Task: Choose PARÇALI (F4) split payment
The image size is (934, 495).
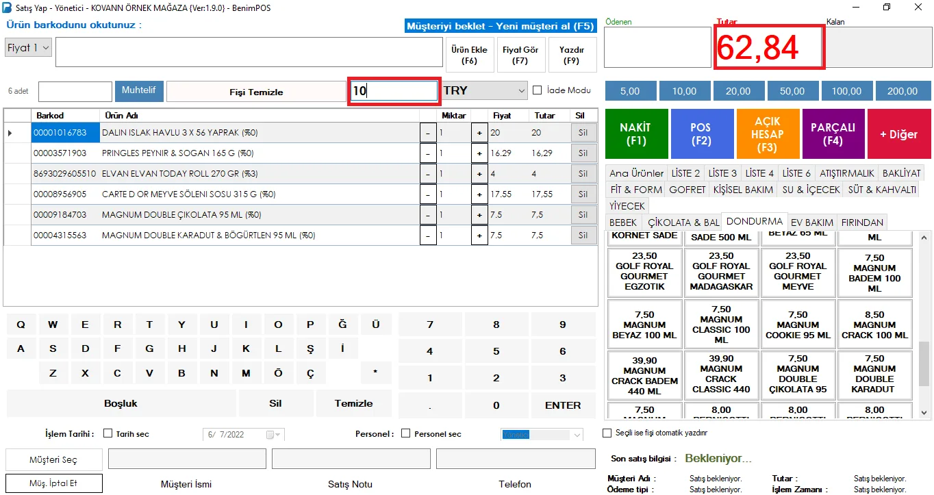Action: pyautogui.click(x=833, y=134)
